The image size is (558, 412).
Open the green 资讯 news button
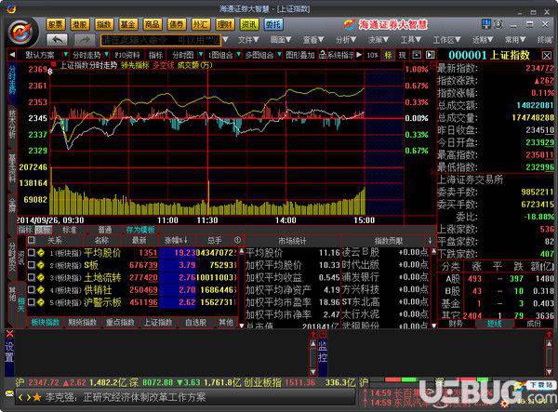coord(249,24)
